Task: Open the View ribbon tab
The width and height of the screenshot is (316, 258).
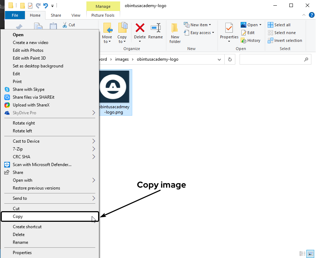Action: pyautogui.click(x=76, y=15)
